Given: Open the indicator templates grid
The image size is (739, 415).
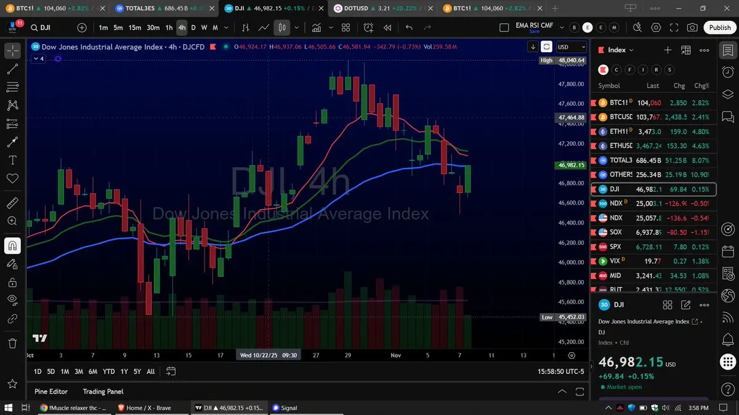Looking at the screenshot, I should 345,28.
